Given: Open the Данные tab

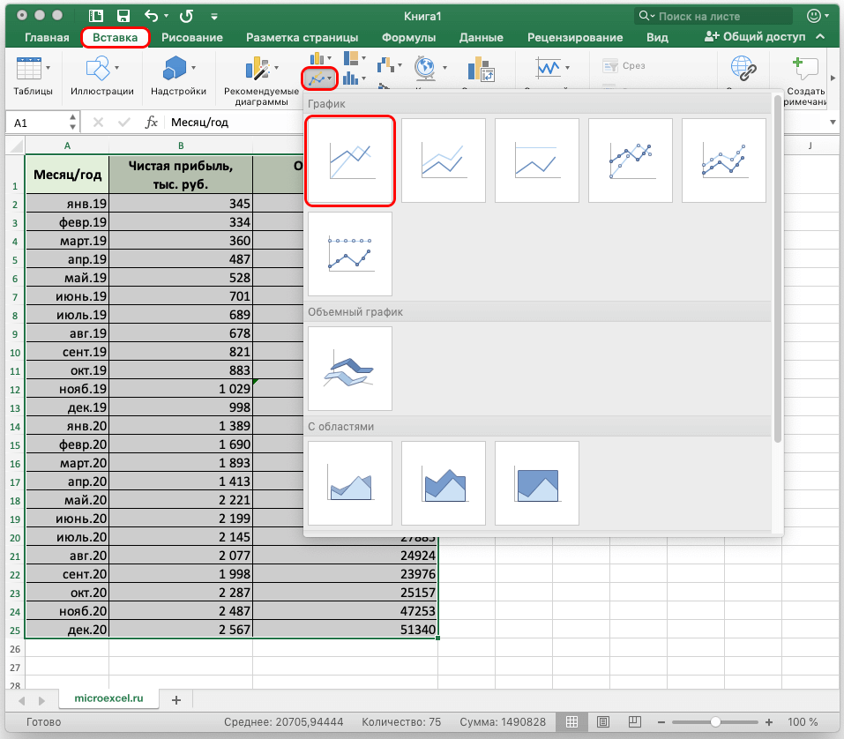Looking at the screenshot, I should click(x=482, y=37).
